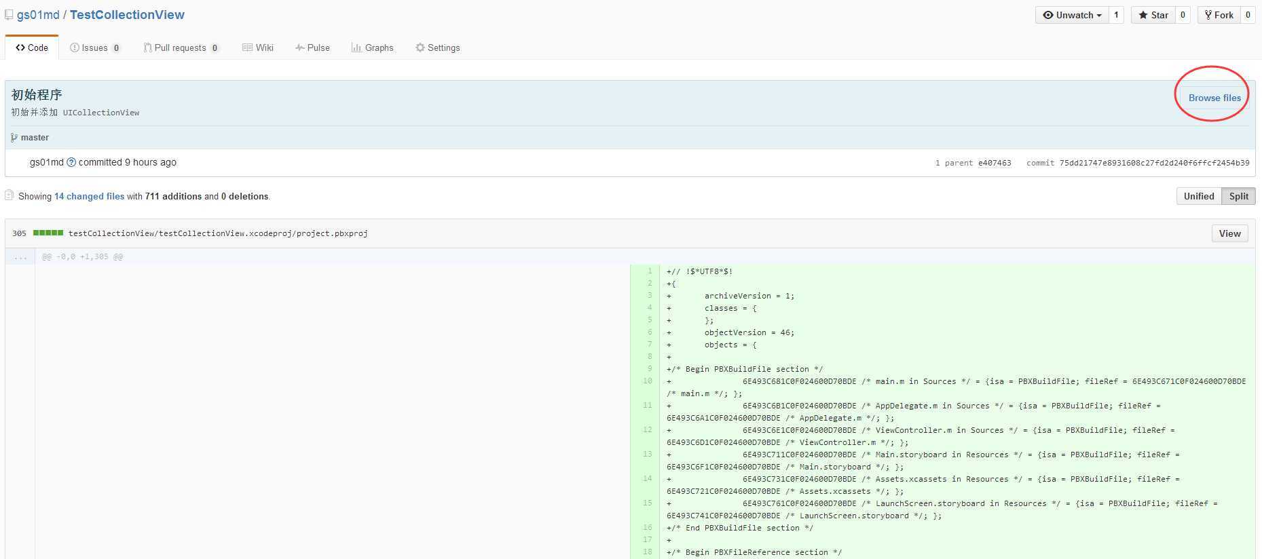1262x559 pixels.
Task: View the forks count next to Fork
Action: tap(1248, 15)
